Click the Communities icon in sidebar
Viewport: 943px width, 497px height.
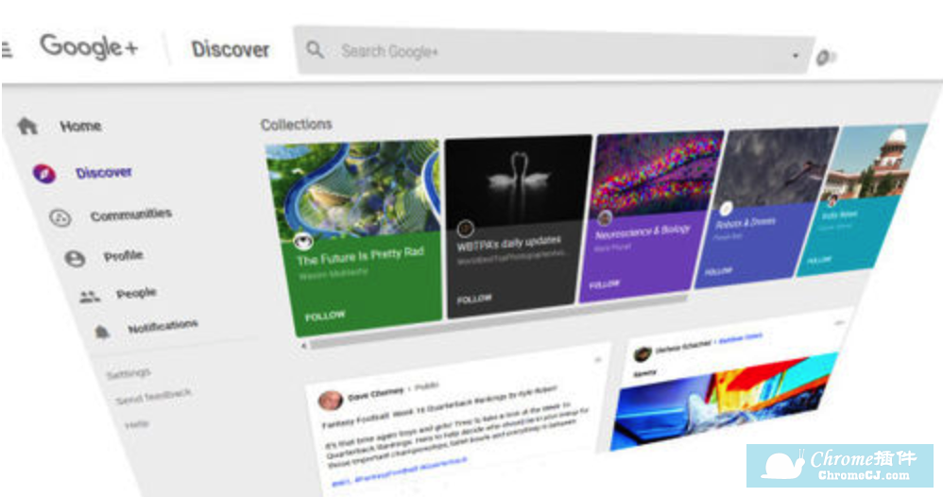60,217
